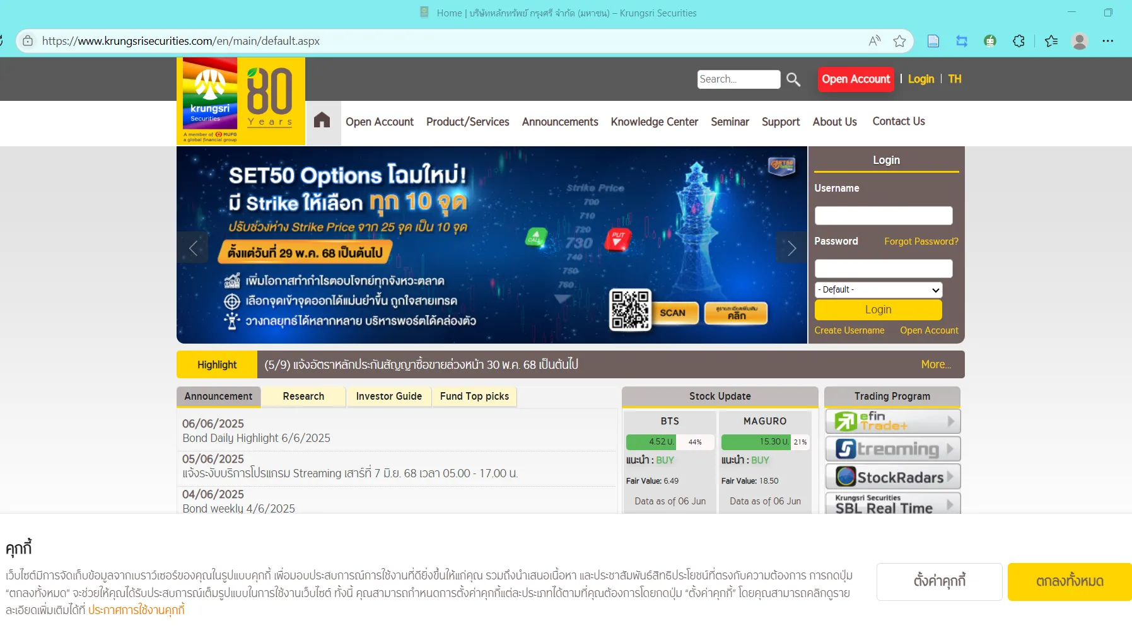Open Bond Daily Highlight 6/6/2025 announcement

click(x=256, y=438)
